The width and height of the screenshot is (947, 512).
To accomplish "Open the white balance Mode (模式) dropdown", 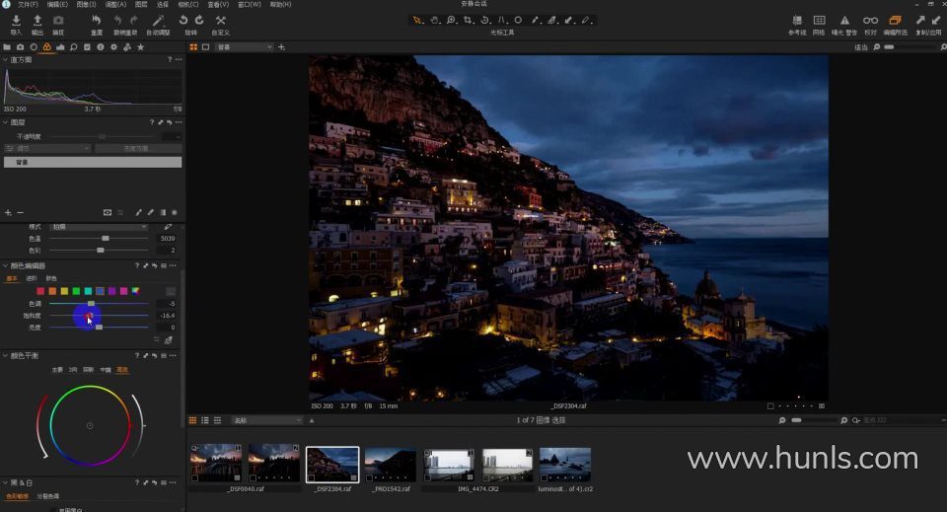I will pos(99,227).
